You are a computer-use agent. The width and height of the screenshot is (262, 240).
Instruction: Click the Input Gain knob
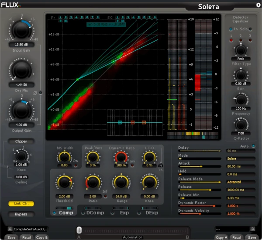pos(21,30)
